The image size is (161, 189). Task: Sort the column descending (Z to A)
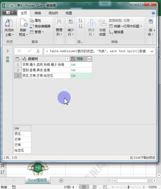coord(81,26)
